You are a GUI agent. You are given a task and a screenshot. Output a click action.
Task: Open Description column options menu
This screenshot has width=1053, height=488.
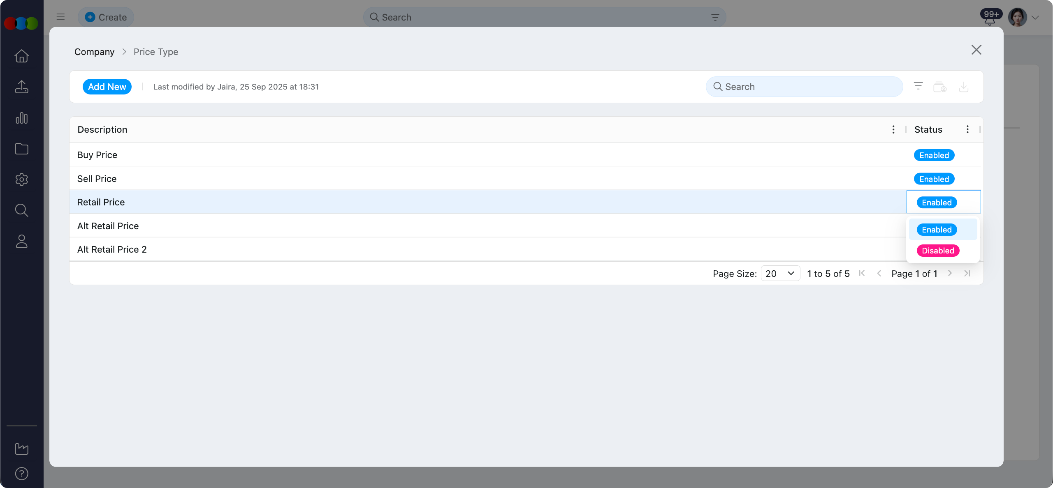[x=893, y=129]
